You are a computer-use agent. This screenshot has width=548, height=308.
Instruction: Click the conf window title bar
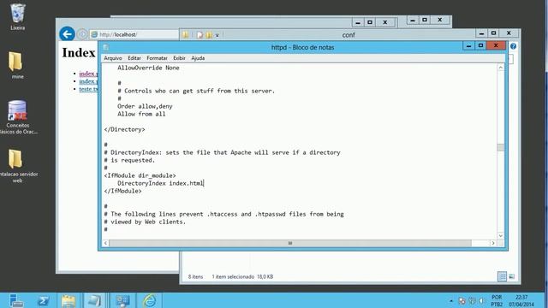pos(348,34)
